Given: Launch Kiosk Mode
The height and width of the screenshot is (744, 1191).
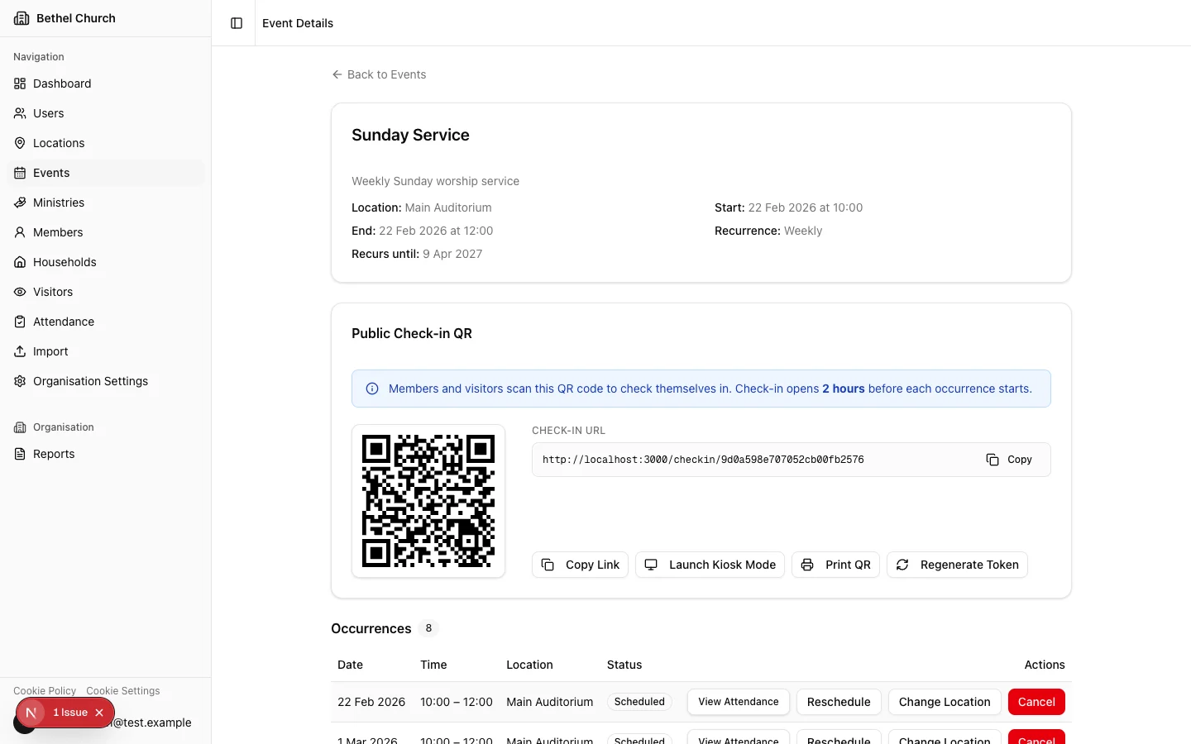Looking at the screenshot, I should 710,565.
